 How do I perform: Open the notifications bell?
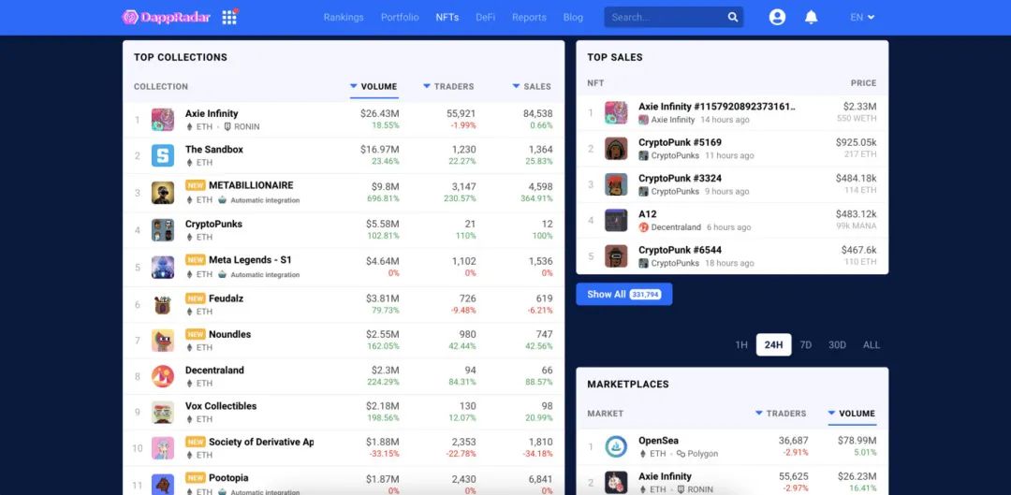pyautogui.click(x=811, y=18)
